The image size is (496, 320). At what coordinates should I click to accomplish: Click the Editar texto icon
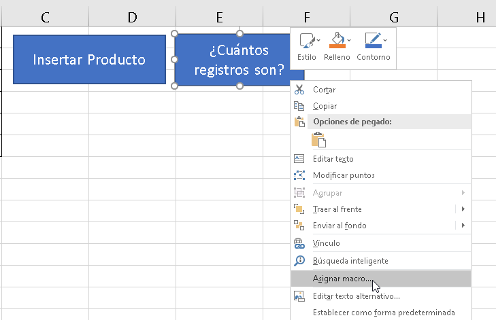[x=299, y=158]
